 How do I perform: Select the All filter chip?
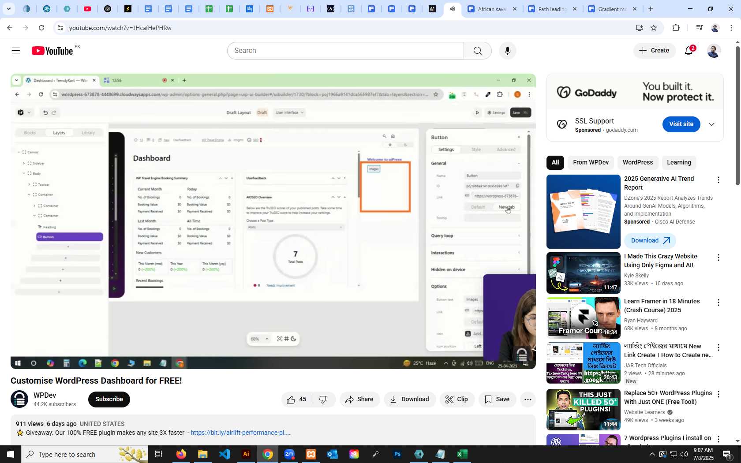click(x=555, y=163)
